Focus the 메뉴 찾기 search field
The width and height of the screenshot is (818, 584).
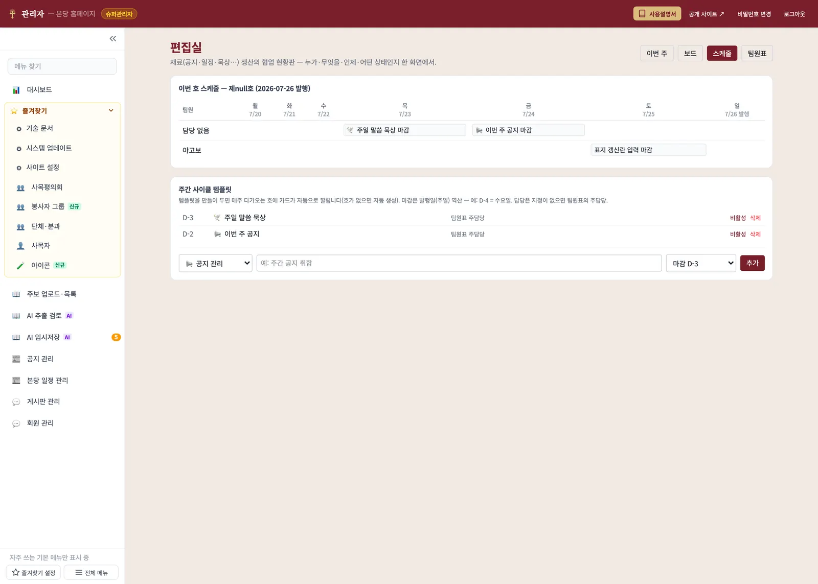point(62,66)
